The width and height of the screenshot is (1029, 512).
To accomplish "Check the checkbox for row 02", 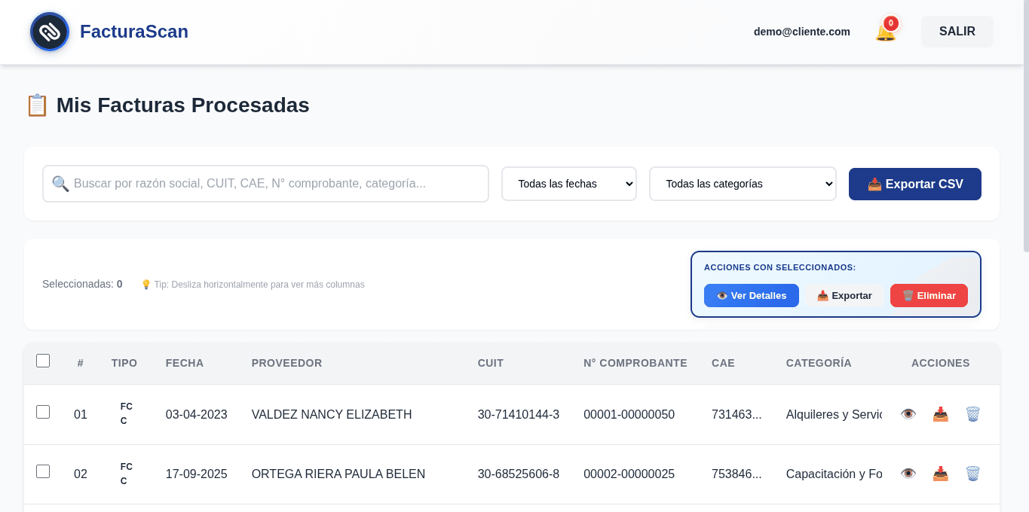I will pyautogui.click(x=43, y=471).
